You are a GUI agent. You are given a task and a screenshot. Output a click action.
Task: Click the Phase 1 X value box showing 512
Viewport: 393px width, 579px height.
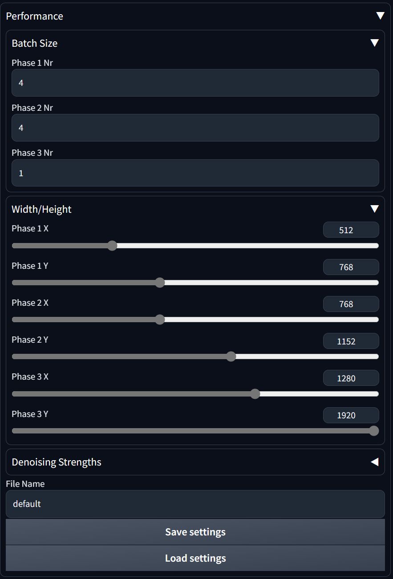(x=351, y=230)
